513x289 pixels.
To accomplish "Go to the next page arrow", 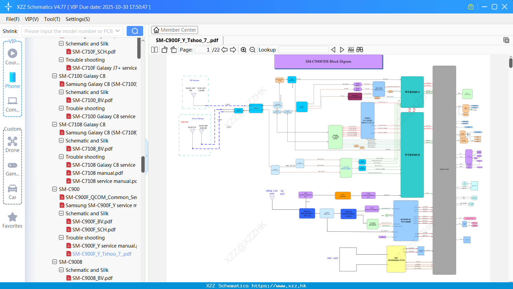I will click(233, 50).
